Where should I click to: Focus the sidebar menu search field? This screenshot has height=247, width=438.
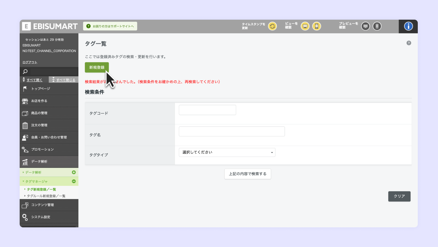pos(54,72)
